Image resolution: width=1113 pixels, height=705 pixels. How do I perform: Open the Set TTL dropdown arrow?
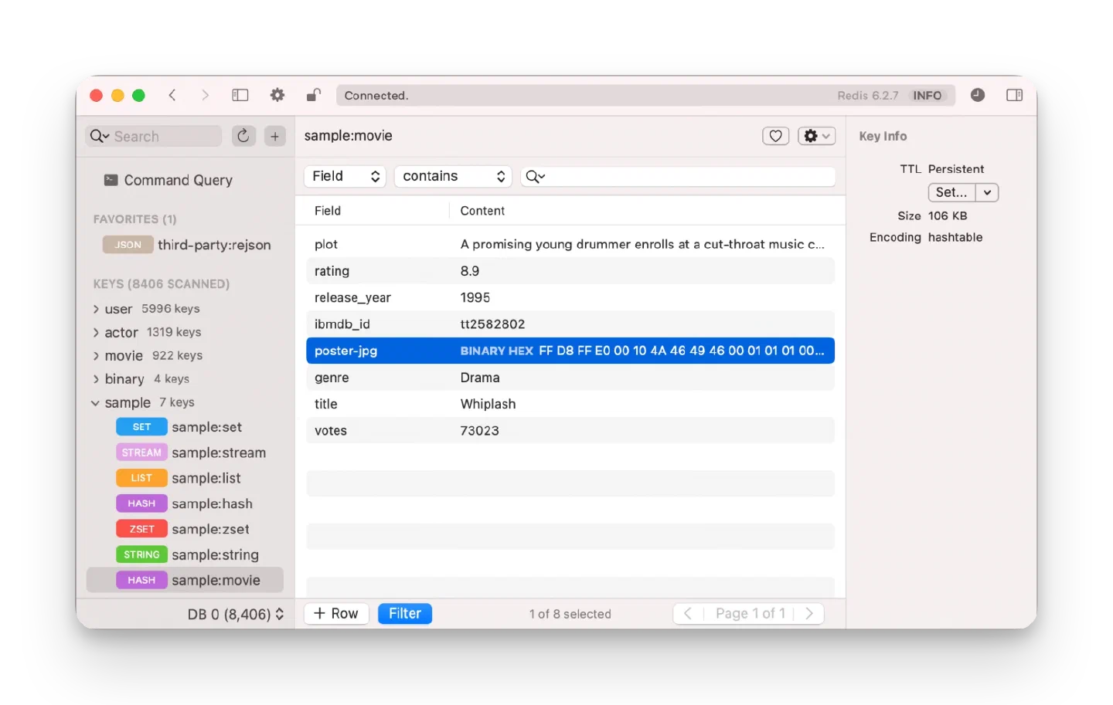click(987, 192)
